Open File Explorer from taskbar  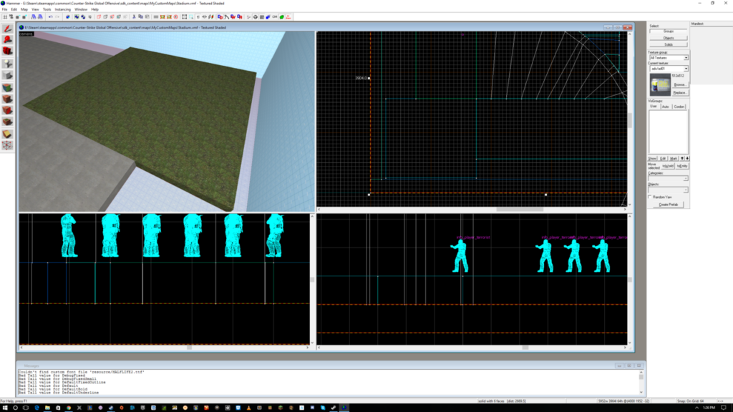point(47,408)
